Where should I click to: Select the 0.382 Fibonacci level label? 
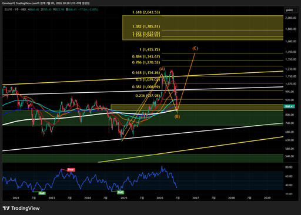(x=146, y=87)
